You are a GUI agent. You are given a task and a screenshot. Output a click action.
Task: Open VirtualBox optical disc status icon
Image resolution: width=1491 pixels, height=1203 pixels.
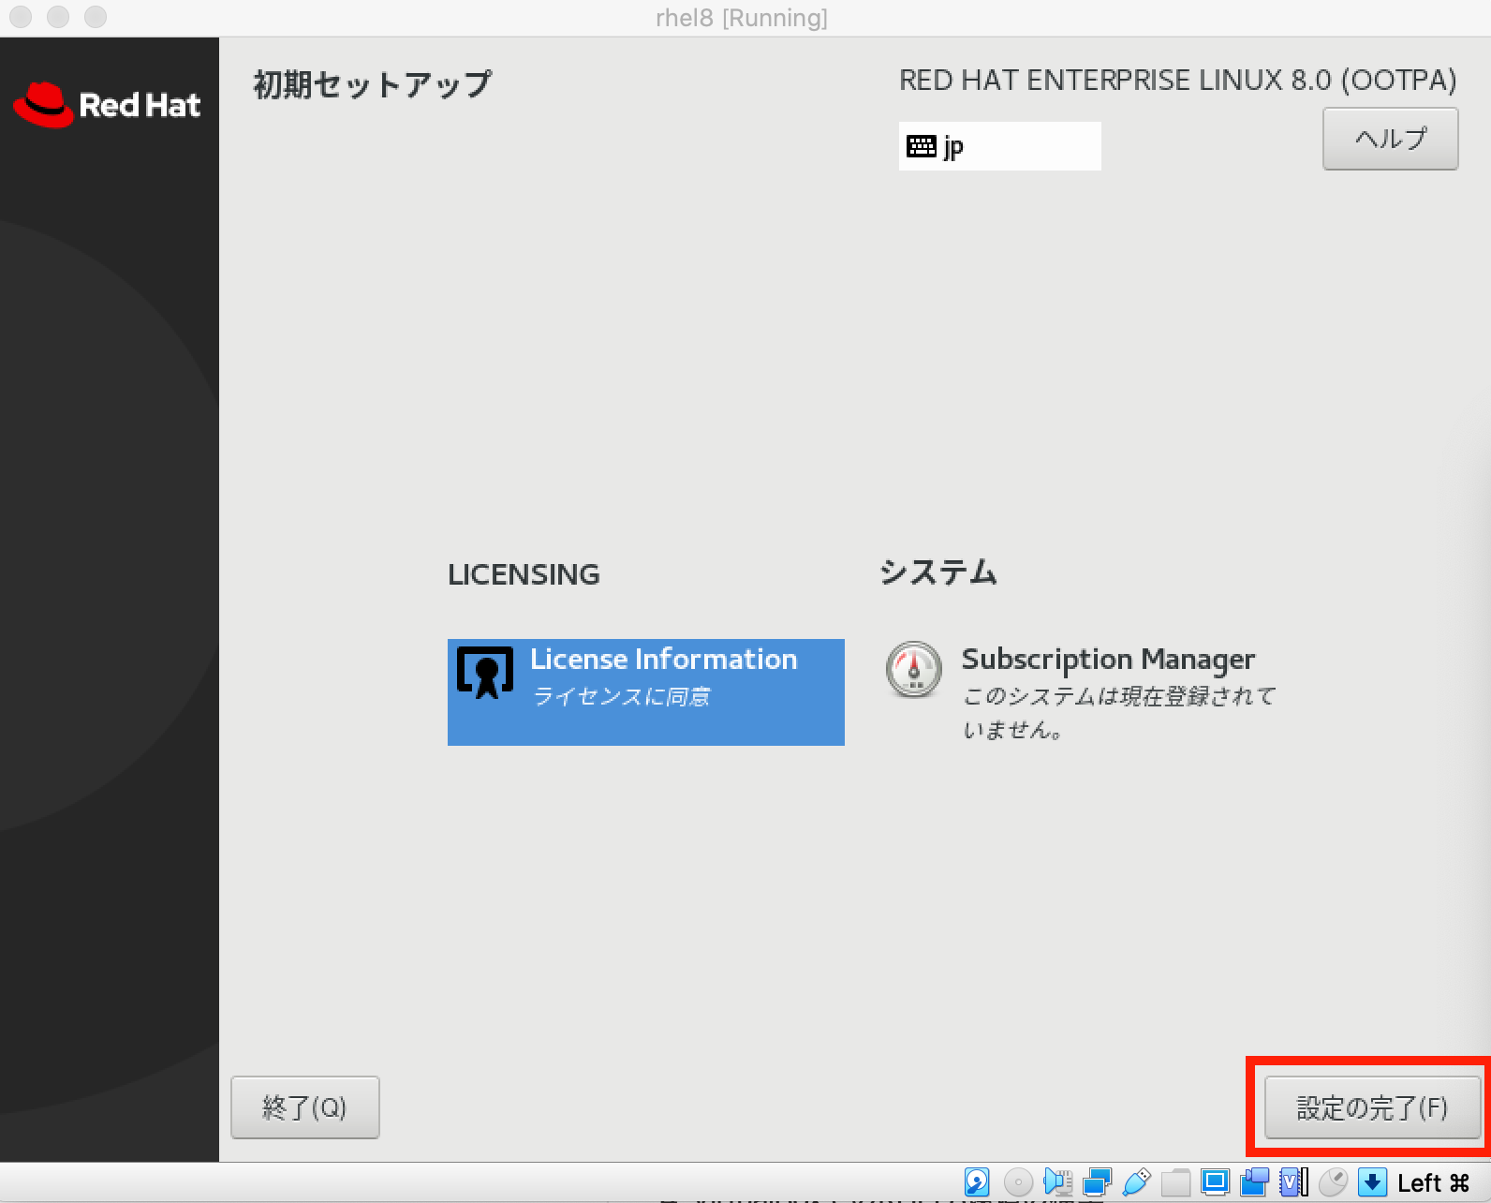[1018, 1182]
